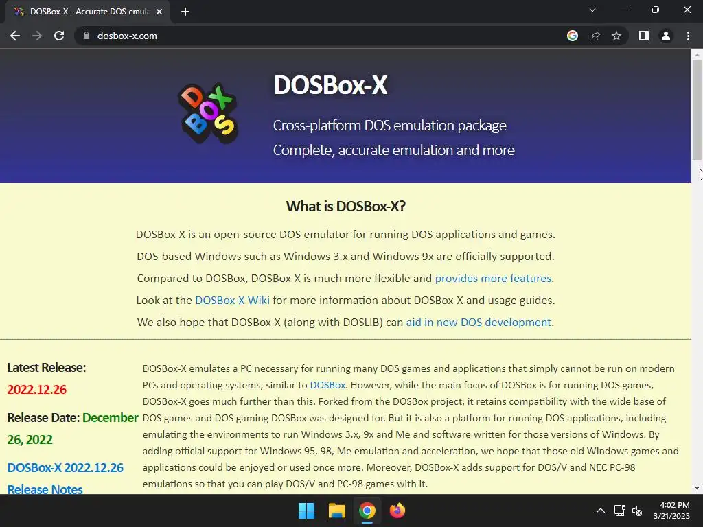
Task: Restore down the Chrome window
Action: point(656,10)
